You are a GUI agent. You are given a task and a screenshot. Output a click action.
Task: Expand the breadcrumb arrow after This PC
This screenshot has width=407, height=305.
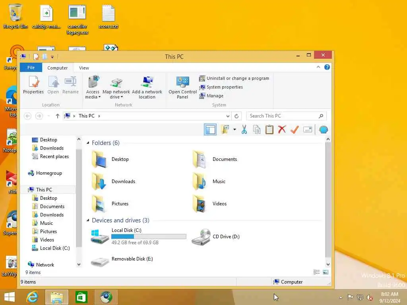[x=99, y=116]
